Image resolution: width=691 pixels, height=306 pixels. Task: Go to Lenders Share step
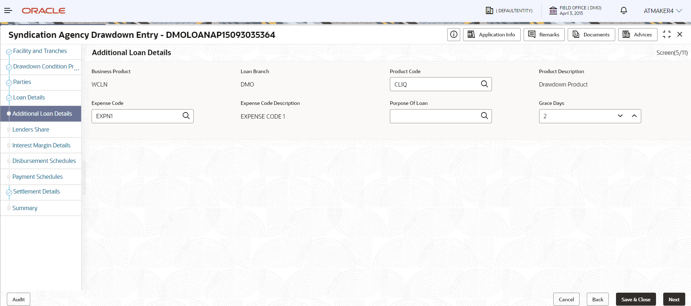pyautogui.click(x=31, y=129)
